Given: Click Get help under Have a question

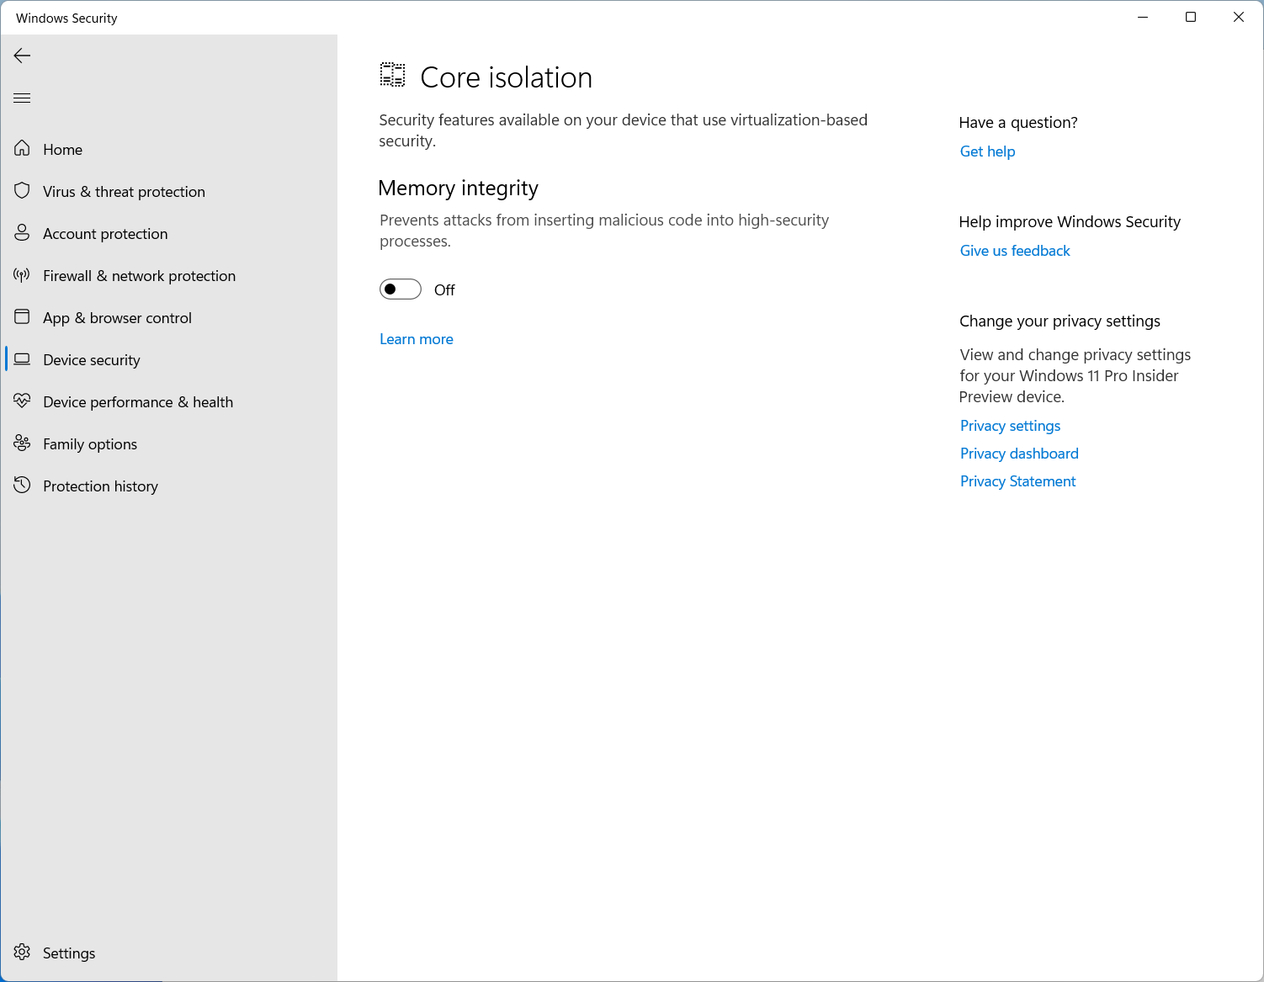Looking at the screenshot, I should click(986, 151).
